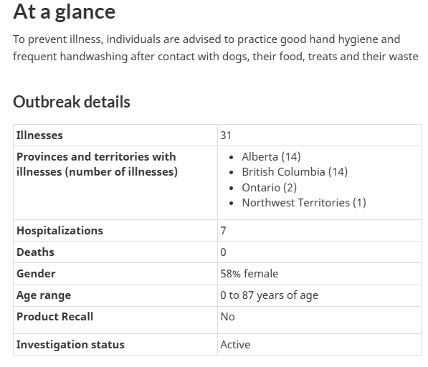Select the Gender row label
This screenshot has width=428, height=367.
click(x=36, y=274)
